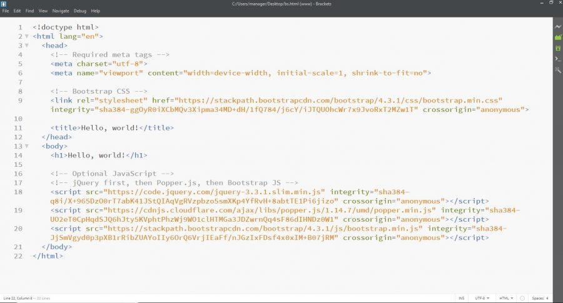
Task: Click the closing body tag
Action: [57, 247]
